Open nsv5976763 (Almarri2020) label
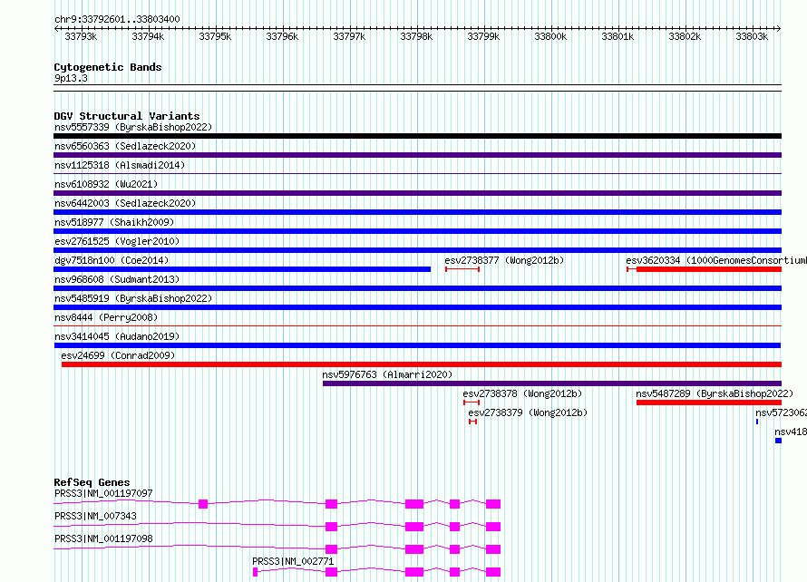807x582 pixels. coord(387,374)
